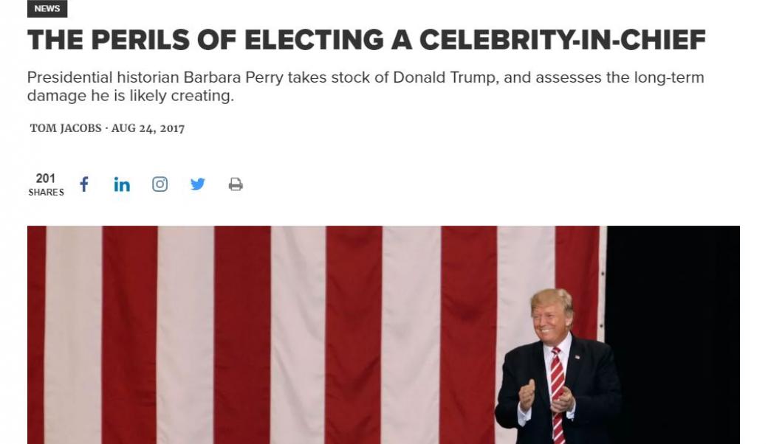Click the clapping man in the photo
Viewport: 768px width, 444px height.
(x=552, y=369)
